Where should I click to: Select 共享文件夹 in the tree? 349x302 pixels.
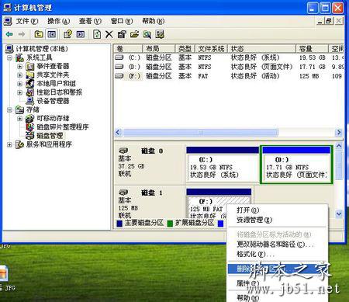(x=53, y=75)
